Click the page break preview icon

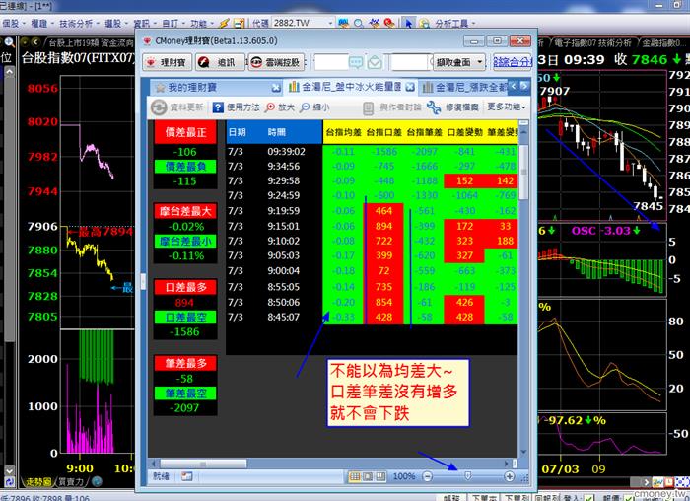(x=380, y=476)
